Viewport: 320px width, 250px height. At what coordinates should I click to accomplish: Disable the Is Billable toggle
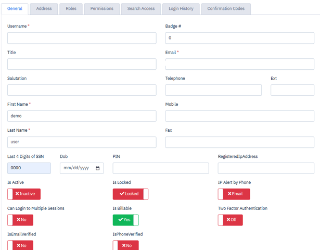(x=125, y=220)
